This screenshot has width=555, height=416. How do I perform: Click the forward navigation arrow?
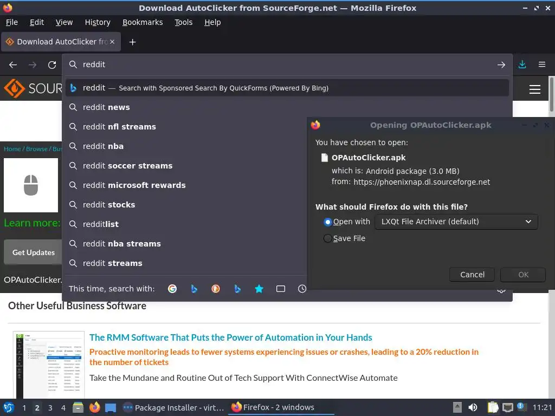click(33, 65)
